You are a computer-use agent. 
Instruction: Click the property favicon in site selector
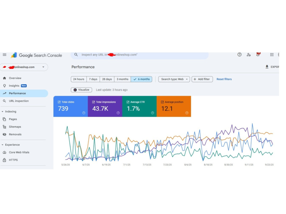(5, 67)
